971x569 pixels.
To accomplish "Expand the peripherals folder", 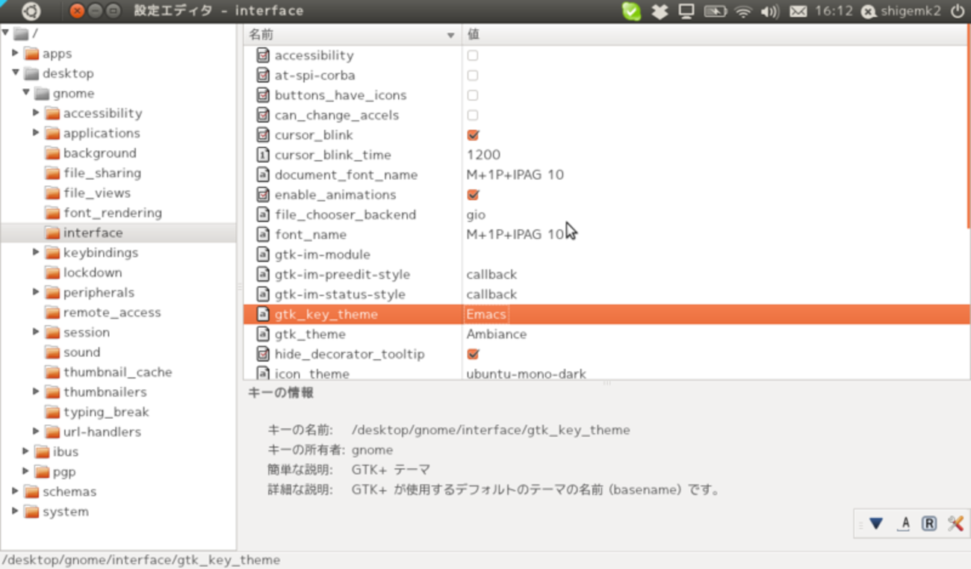I will pos(37,292).
